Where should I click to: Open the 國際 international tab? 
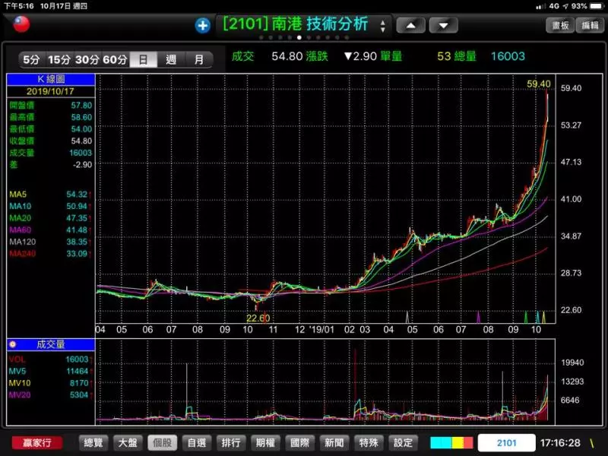[299, 442]
